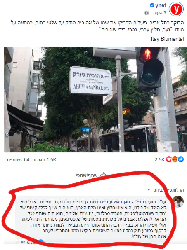Click the שתף/שתפי share button
This screenshot has height=250, width=187.
pos(91,175)
